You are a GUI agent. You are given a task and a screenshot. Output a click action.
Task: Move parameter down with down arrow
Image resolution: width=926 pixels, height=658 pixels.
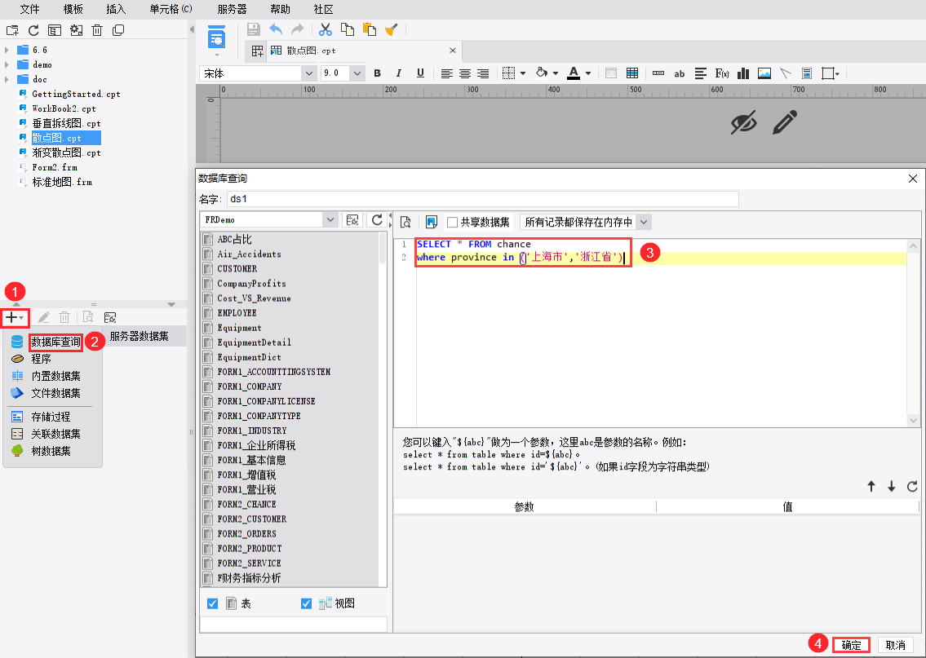[x=891, y=486]
